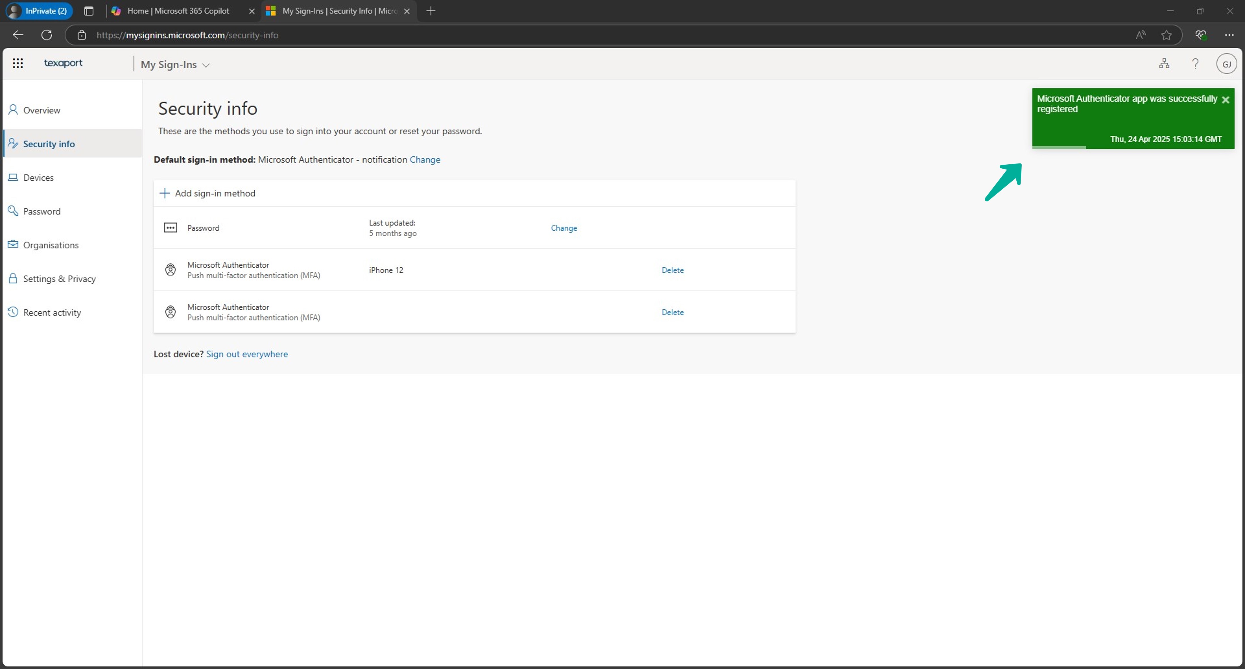The width and height of the screenshot is (1245, 669).
Task: Click Sign out everywhere link
Action: click(247, 354)
